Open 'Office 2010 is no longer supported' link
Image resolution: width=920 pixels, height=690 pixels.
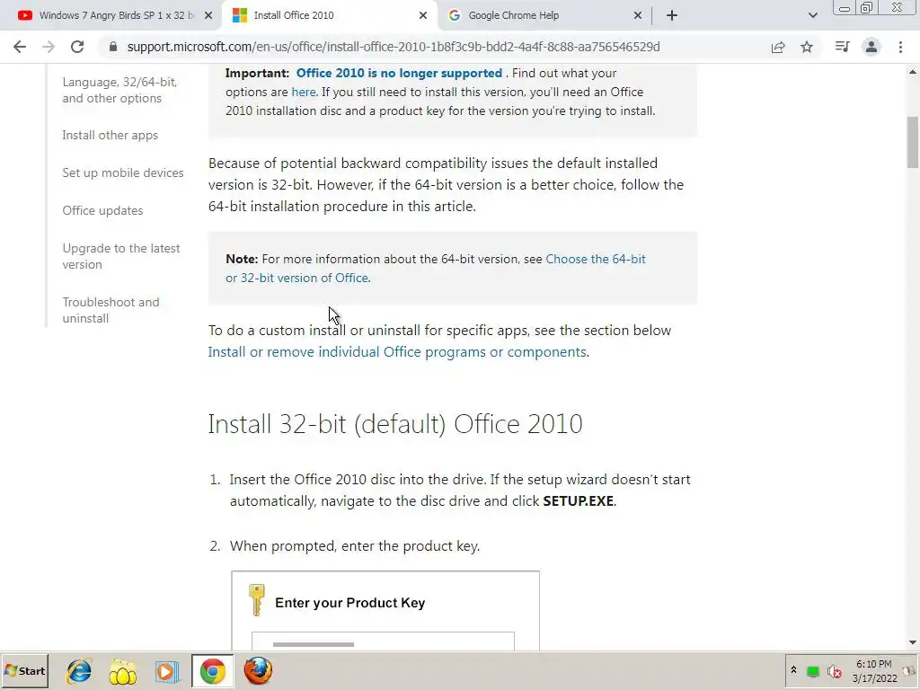(x=399, y=74)
